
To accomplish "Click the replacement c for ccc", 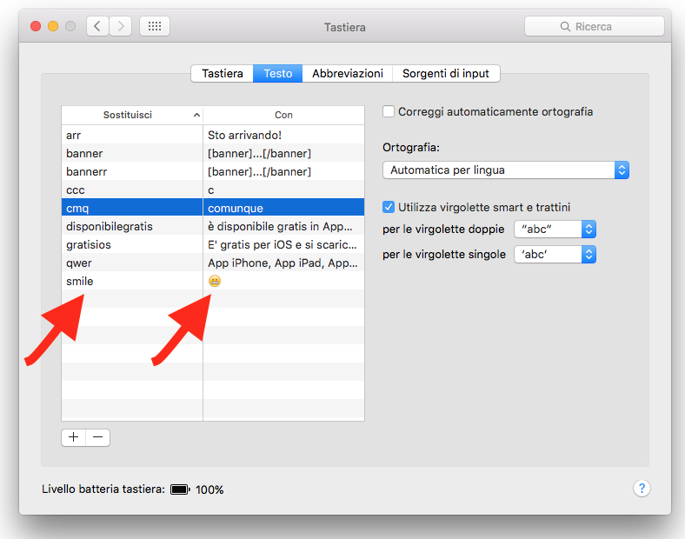I will tap(211, 190).
